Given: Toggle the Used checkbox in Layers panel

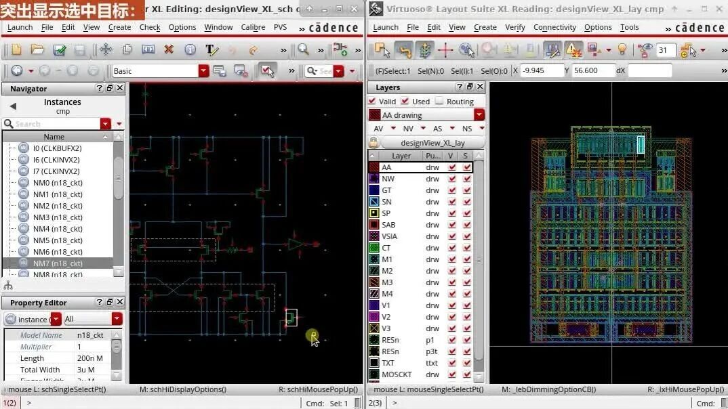Looking at the screenshot, I should click(405, 101).
